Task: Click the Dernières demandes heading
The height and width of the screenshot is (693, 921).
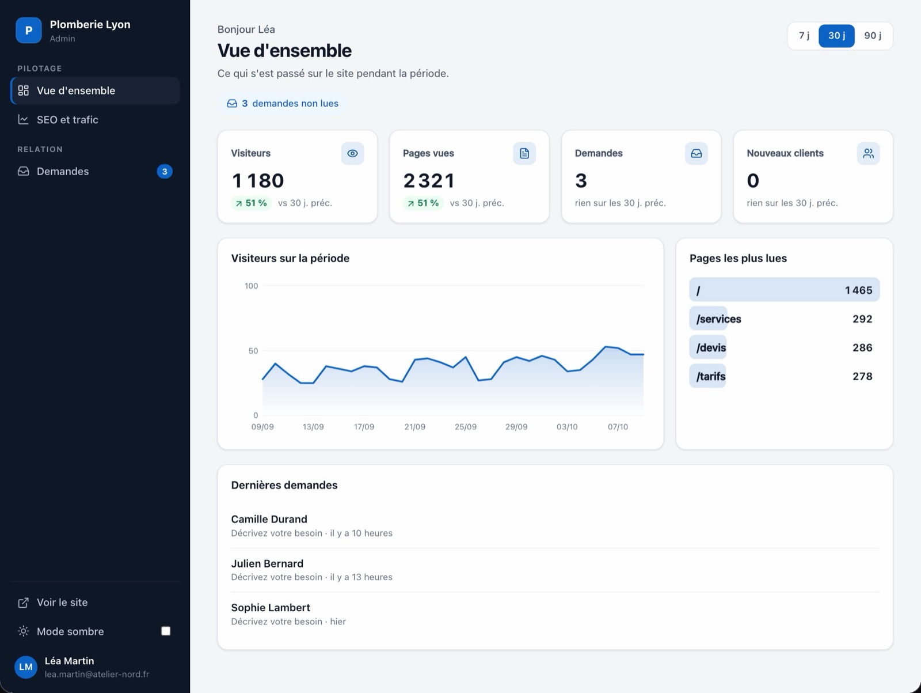Action: pos(284,485)
